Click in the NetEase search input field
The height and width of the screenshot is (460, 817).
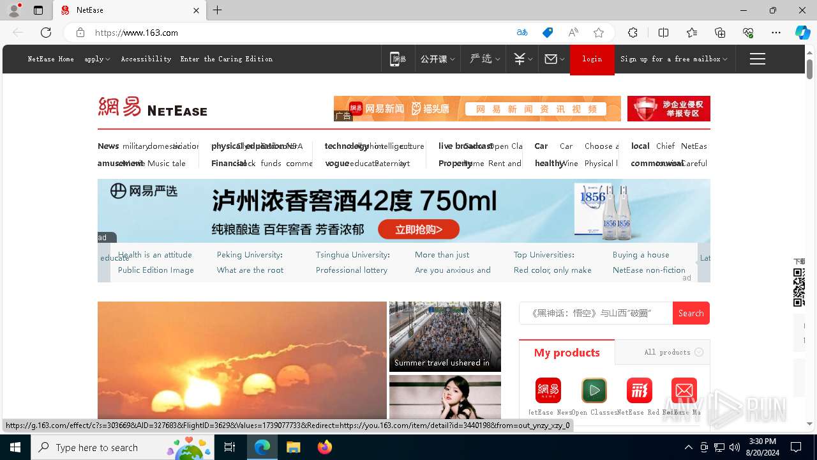click(596, 313)
